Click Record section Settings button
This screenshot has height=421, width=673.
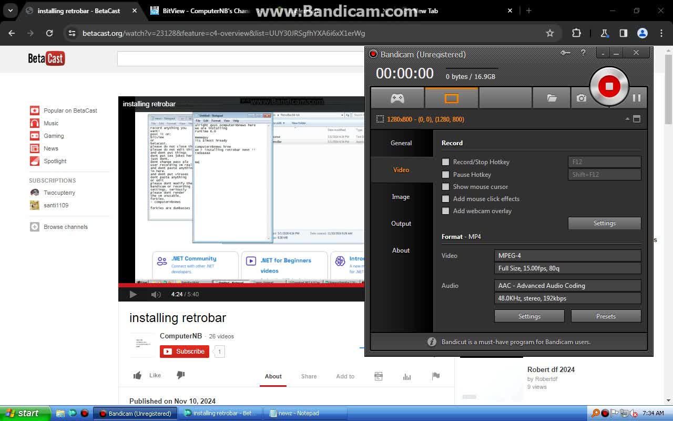tap(605, 223)
